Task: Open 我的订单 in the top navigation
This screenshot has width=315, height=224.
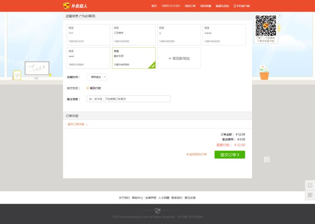Action: [190, 6]
